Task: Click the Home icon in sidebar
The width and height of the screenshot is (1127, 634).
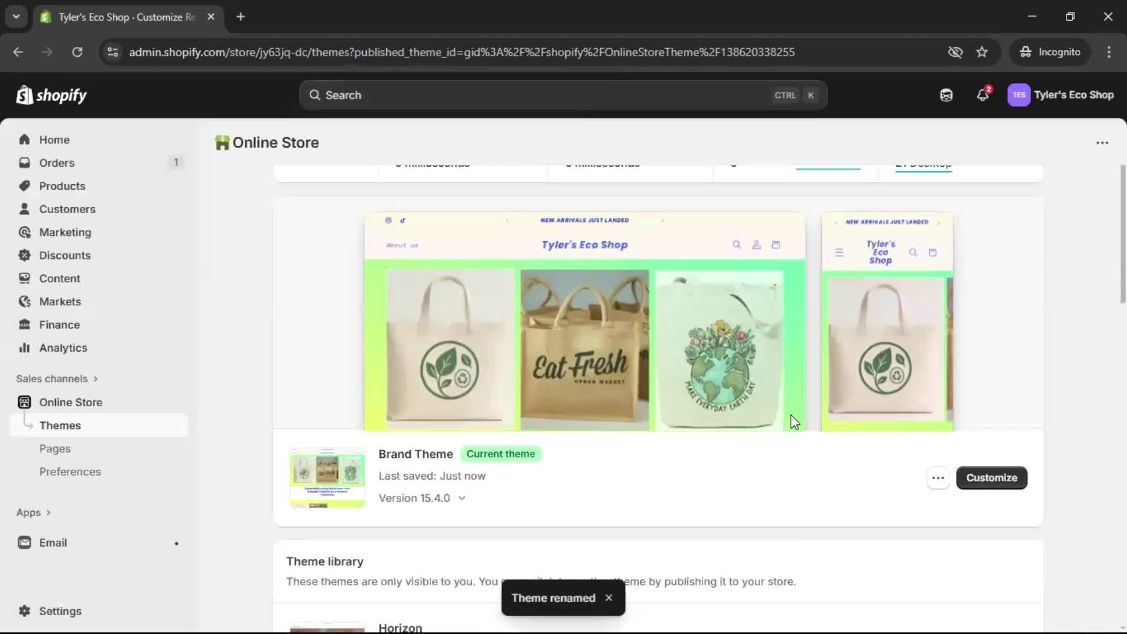Action: (24, 140)
